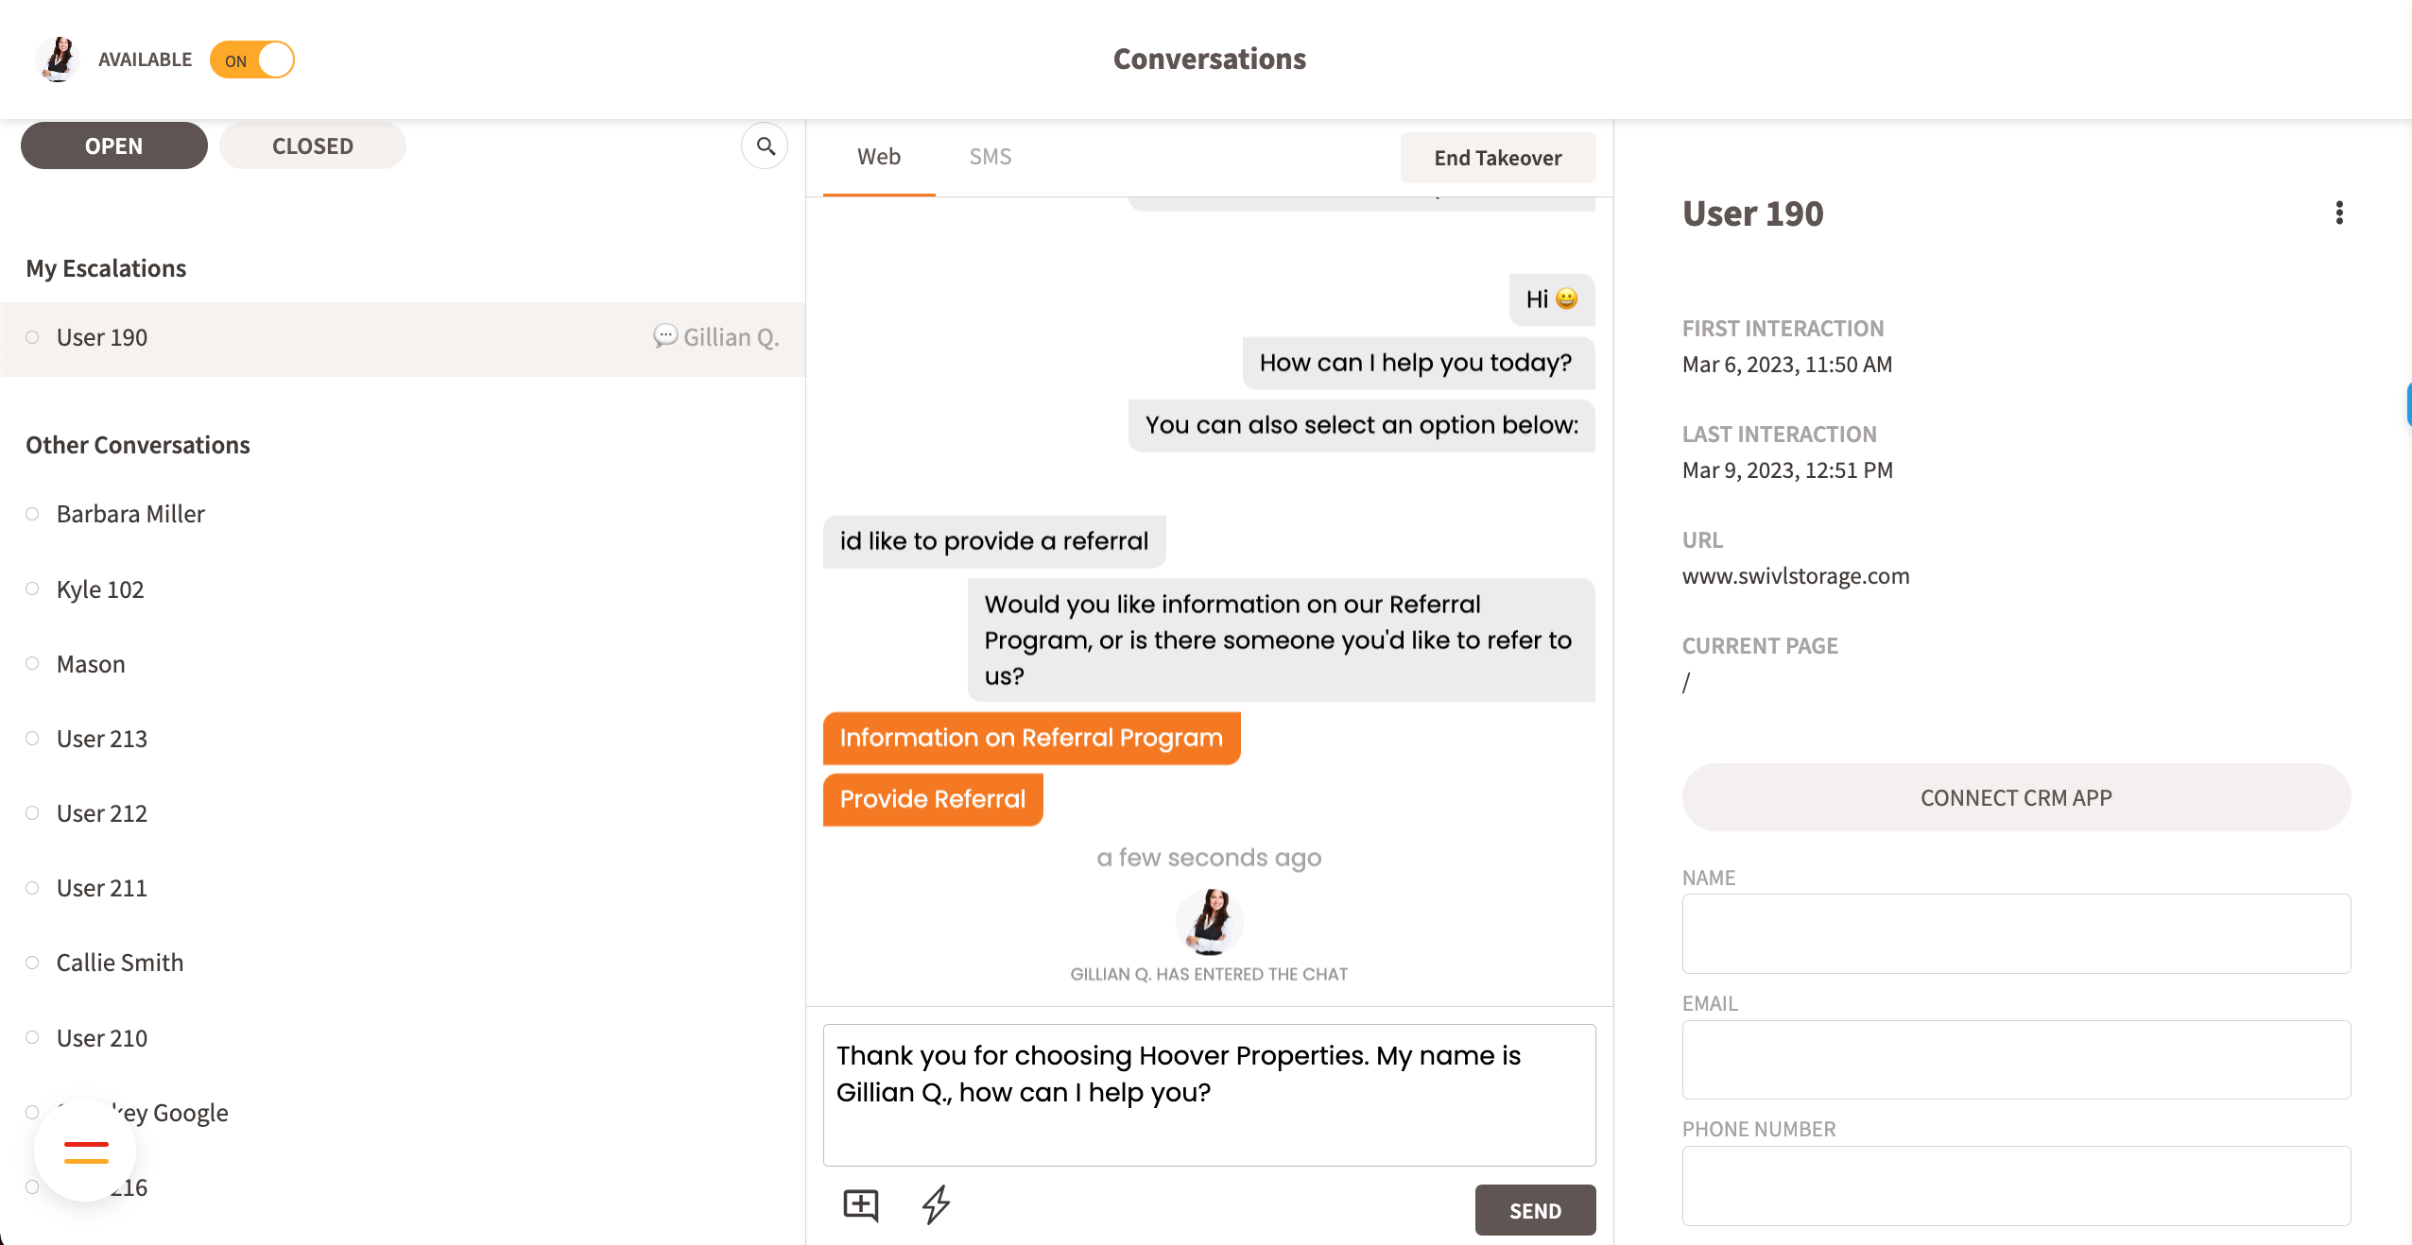Click the chat bubble icon next to Gillian Q.
Screen dimensions: 2412x1245
(x=665, y=336)
